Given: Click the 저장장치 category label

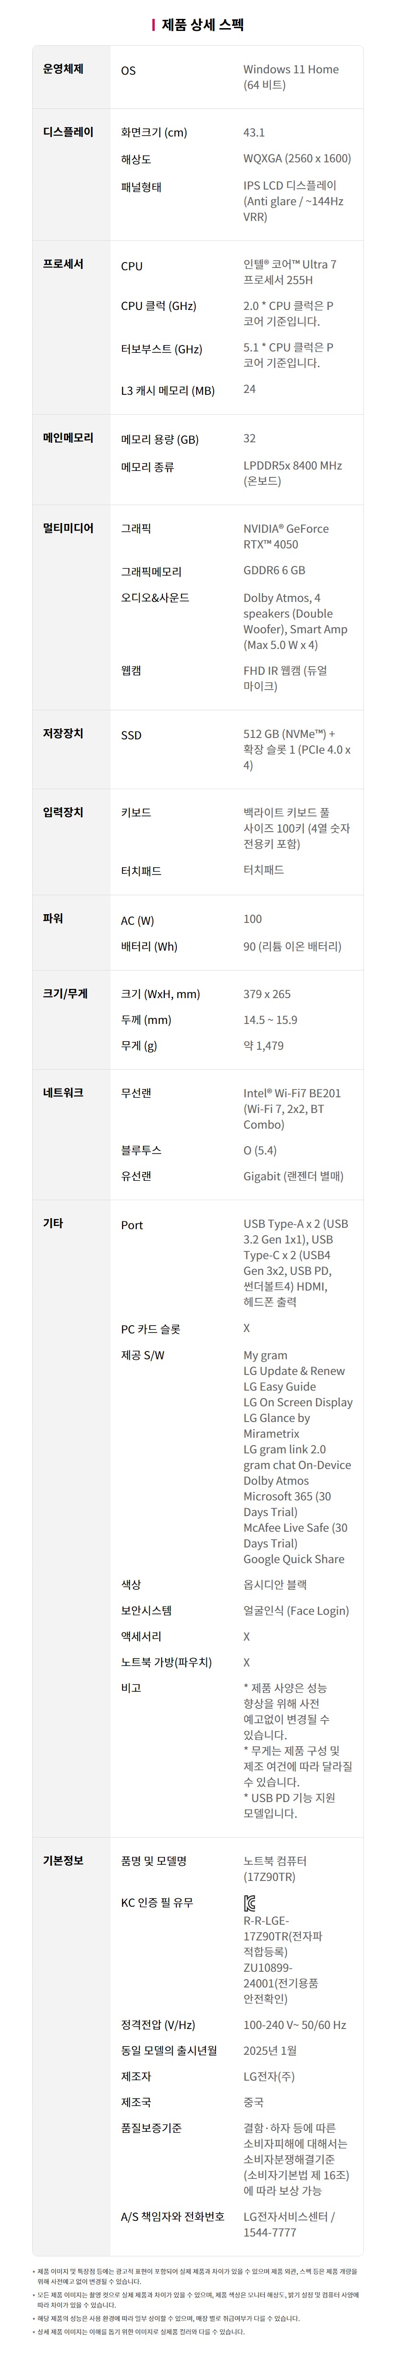Looking at the screenshot, I should 63,732.
